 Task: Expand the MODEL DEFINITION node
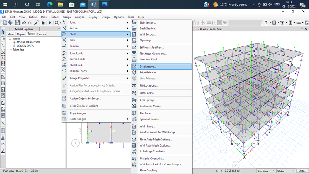14,43
